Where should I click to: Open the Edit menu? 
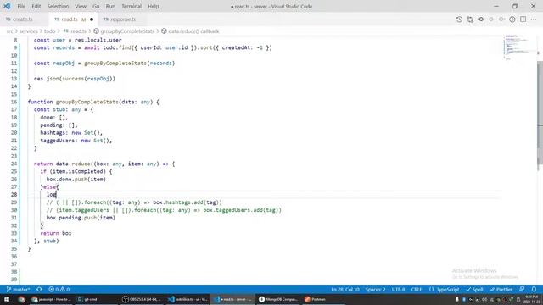point(36,7)
